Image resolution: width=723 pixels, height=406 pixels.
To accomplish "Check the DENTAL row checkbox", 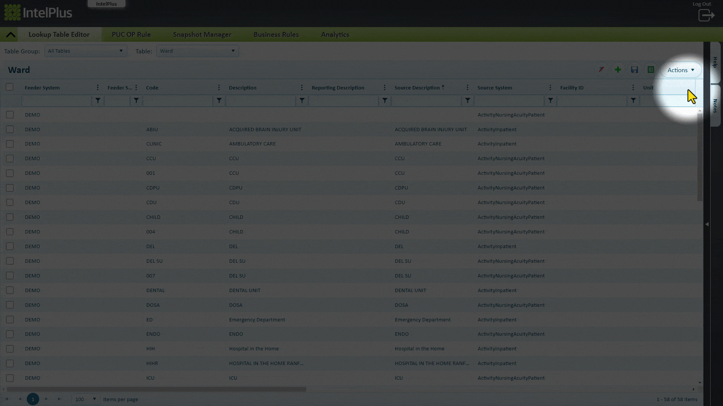I will pos(10,290).
